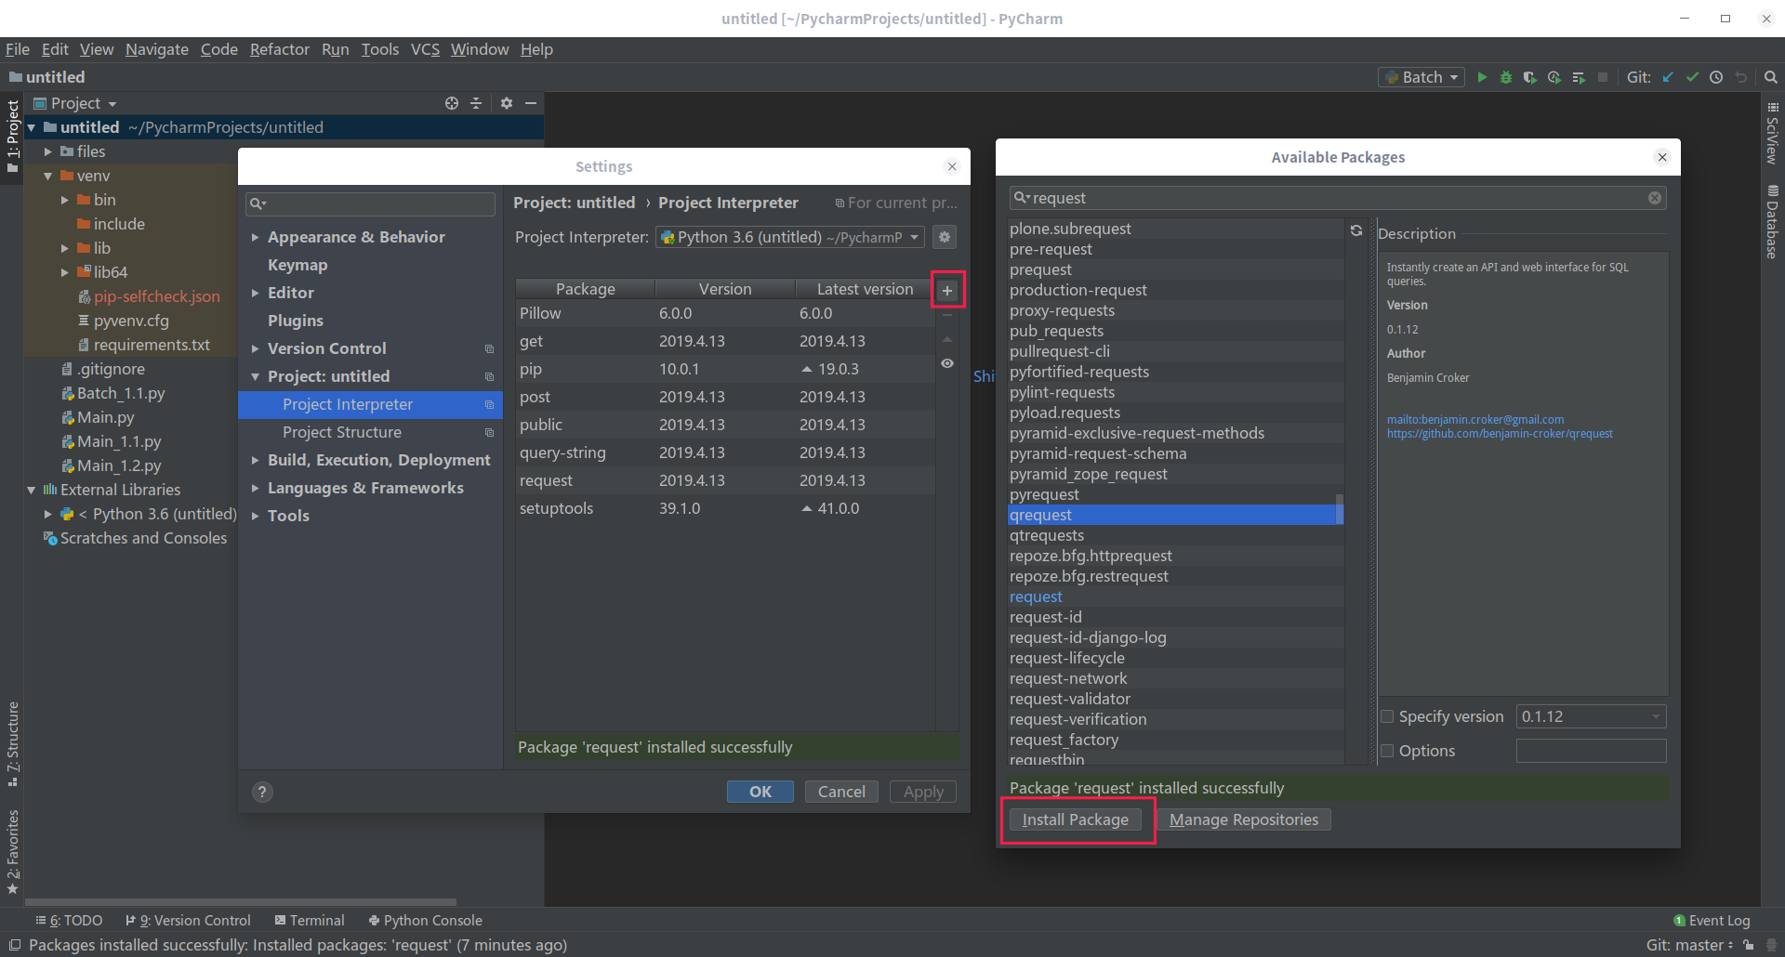Click the plus icon to add a package
Viewport: 1785px width, 957px height.
click(x=947, y=291)
